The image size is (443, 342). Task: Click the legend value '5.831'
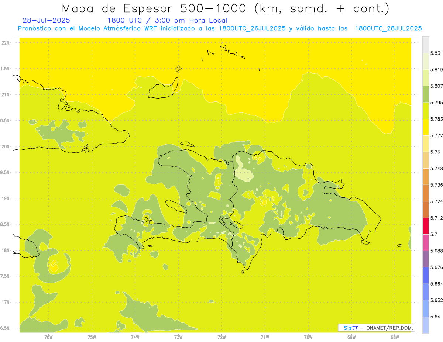pos(437,53)
